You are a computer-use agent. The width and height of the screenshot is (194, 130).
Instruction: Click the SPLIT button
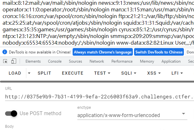click(x=44, y=73)
